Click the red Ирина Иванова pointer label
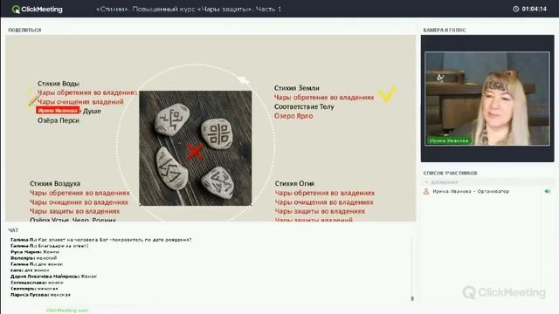 (58, 111)
